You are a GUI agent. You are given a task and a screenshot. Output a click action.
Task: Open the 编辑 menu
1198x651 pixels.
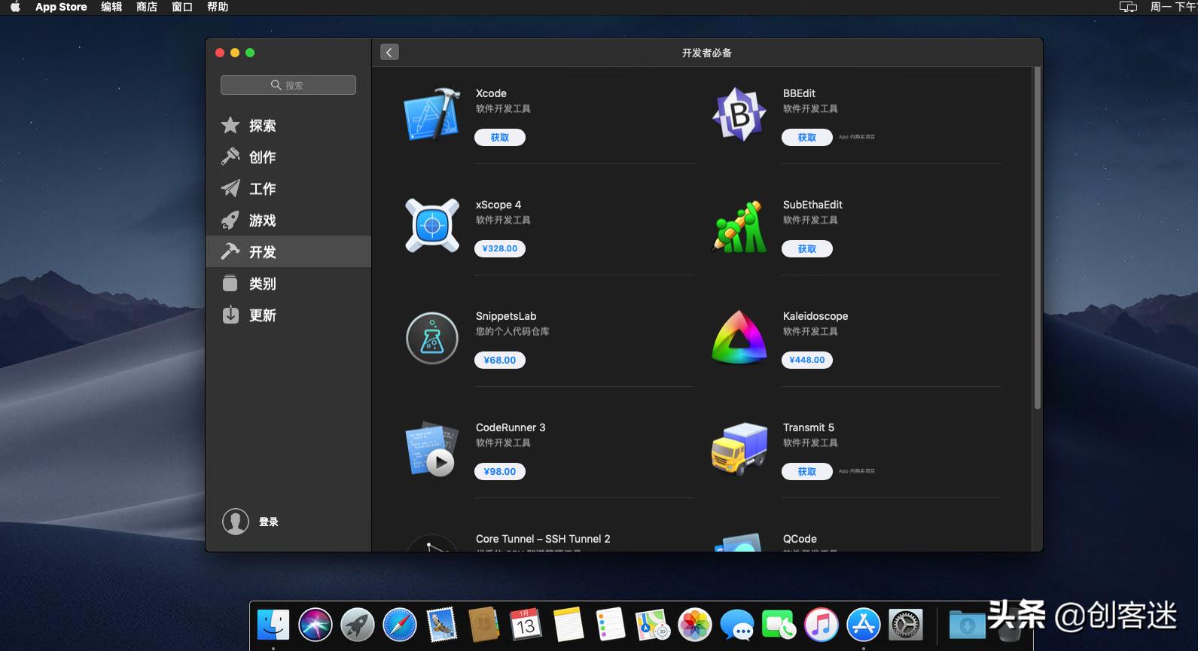point(111,7)
